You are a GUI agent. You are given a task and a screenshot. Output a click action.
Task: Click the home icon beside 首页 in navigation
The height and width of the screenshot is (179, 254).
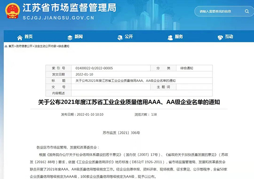coord(20,38)
